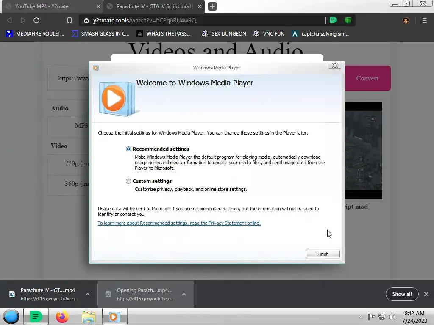Open the WHATS THE PASS... bookmark
Viewport: 434px width, 325px height.
[x=164, y=34]
